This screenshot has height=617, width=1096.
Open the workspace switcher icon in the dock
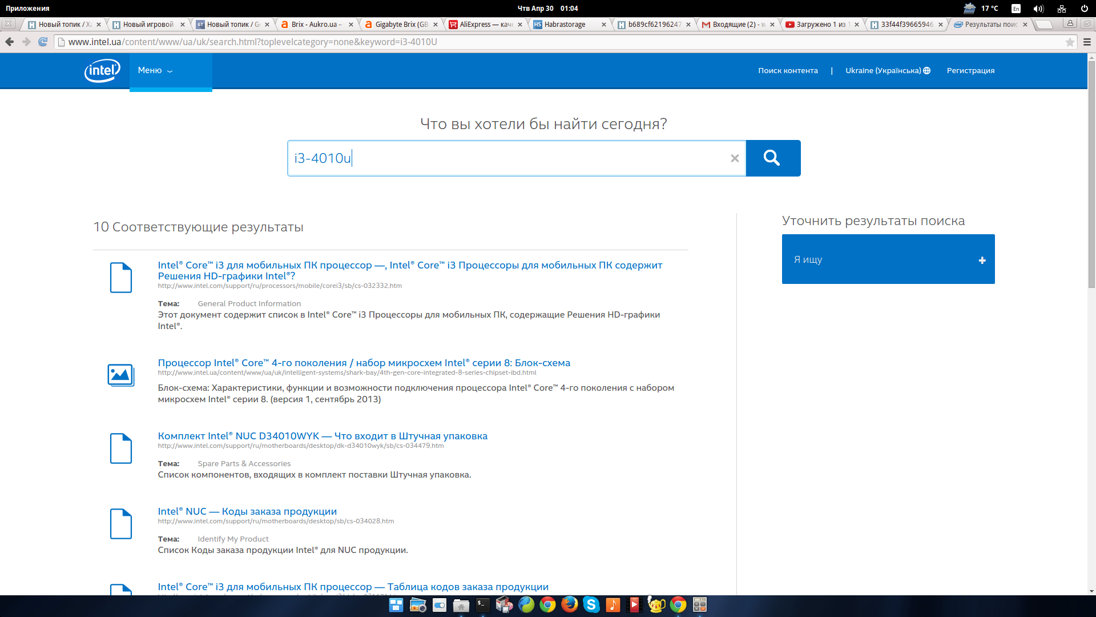(396, 605)
